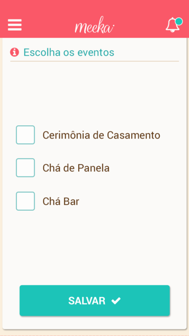The image size is (189, 336).
Task: Select the Chá de Panela label text
Action: 76,168
